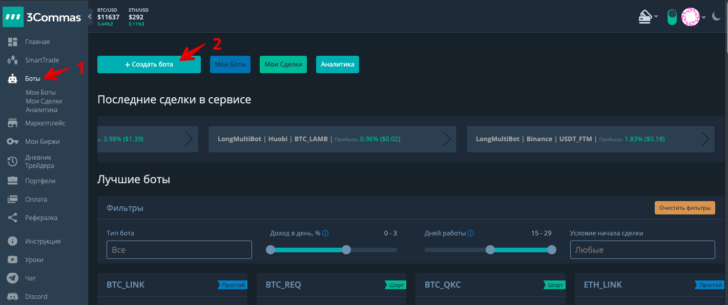Open the BTC_LINK bot card
Screen dimensions: 728x305
[x=172, y=289]
